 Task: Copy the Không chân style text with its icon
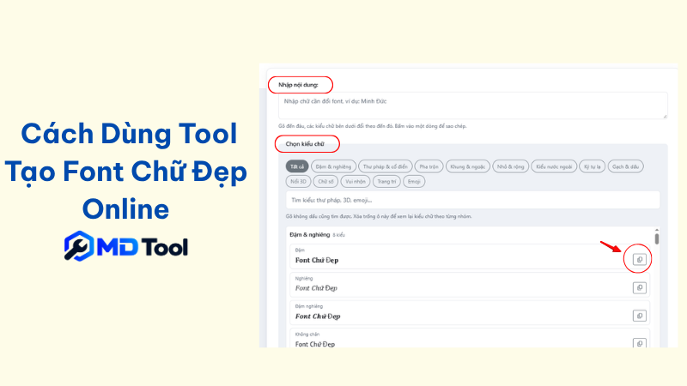click(x=639, y=343)
